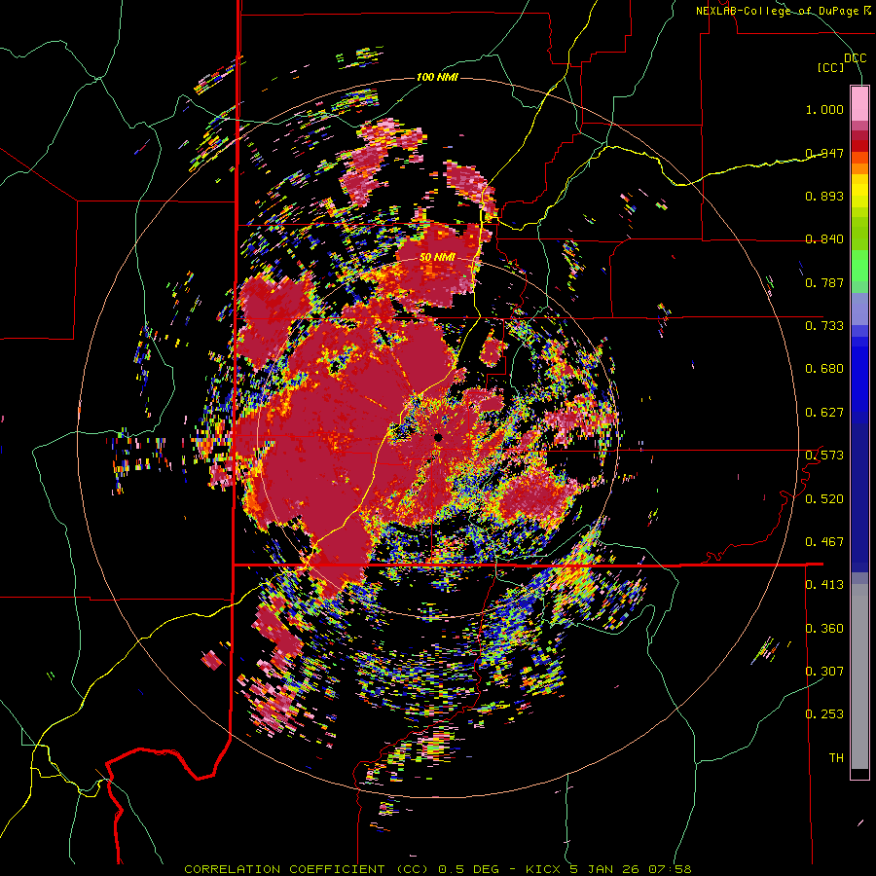This screenshot has height=876, width=876.
Task: Click the 50 NMI range ring label
Action: point(437,258)
